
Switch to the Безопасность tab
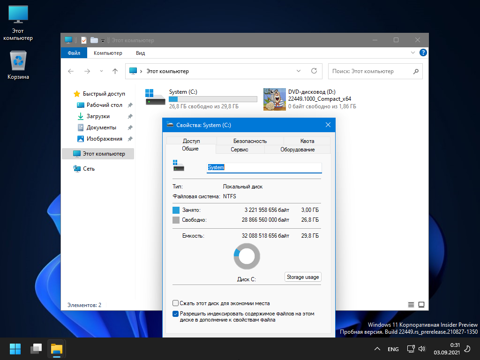250,141
